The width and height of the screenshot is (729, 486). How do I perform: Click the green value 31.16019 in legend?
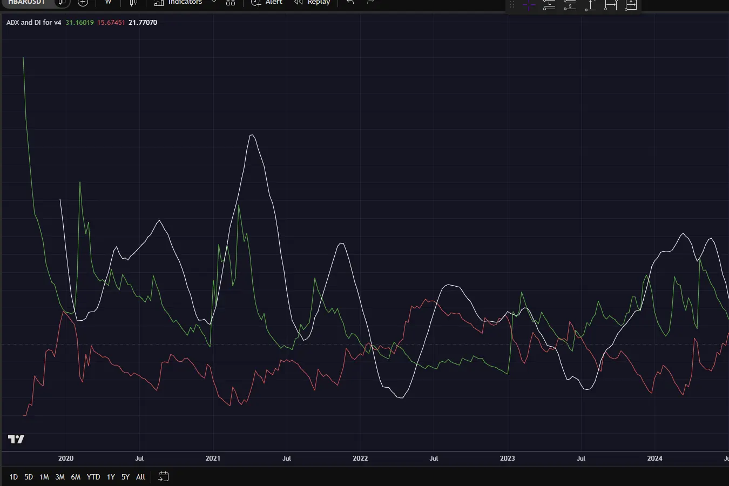79,23
